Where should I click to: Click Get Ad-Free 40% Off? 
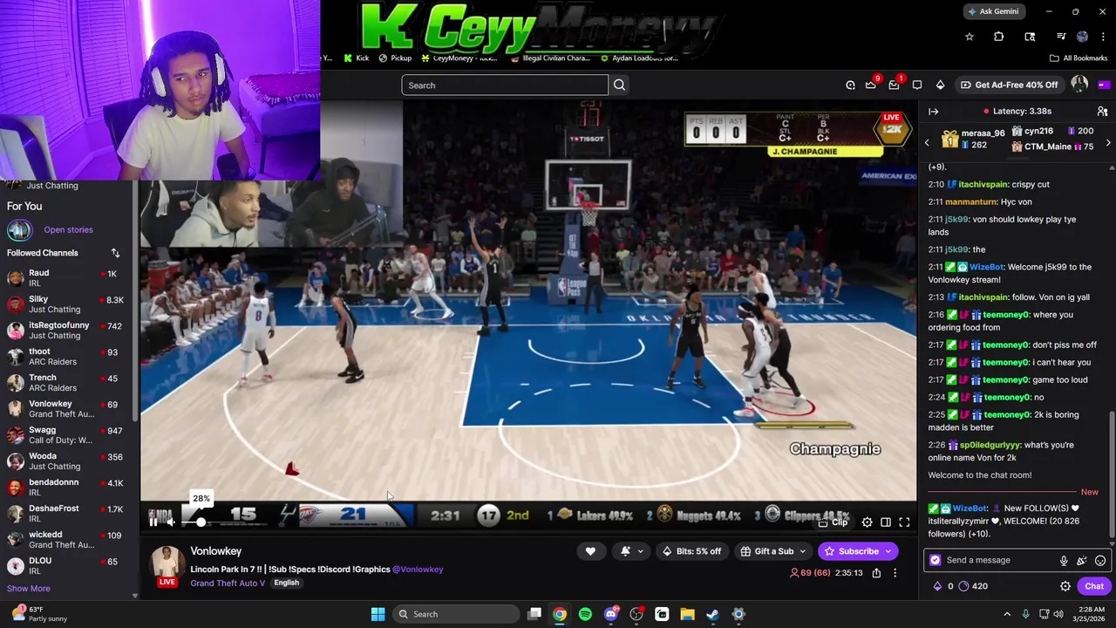pos(1009,85)
